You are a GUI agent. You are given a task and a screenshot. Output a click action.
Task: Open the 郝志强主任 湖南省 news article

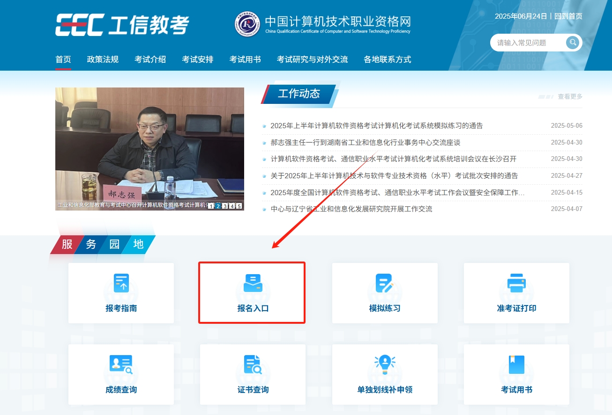click(365, 142)
